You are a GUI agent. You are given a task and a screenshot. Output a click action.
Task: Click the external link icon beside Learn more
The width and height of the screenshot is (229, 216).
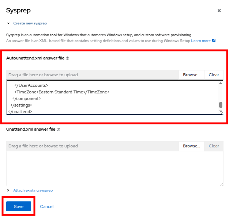214,41
